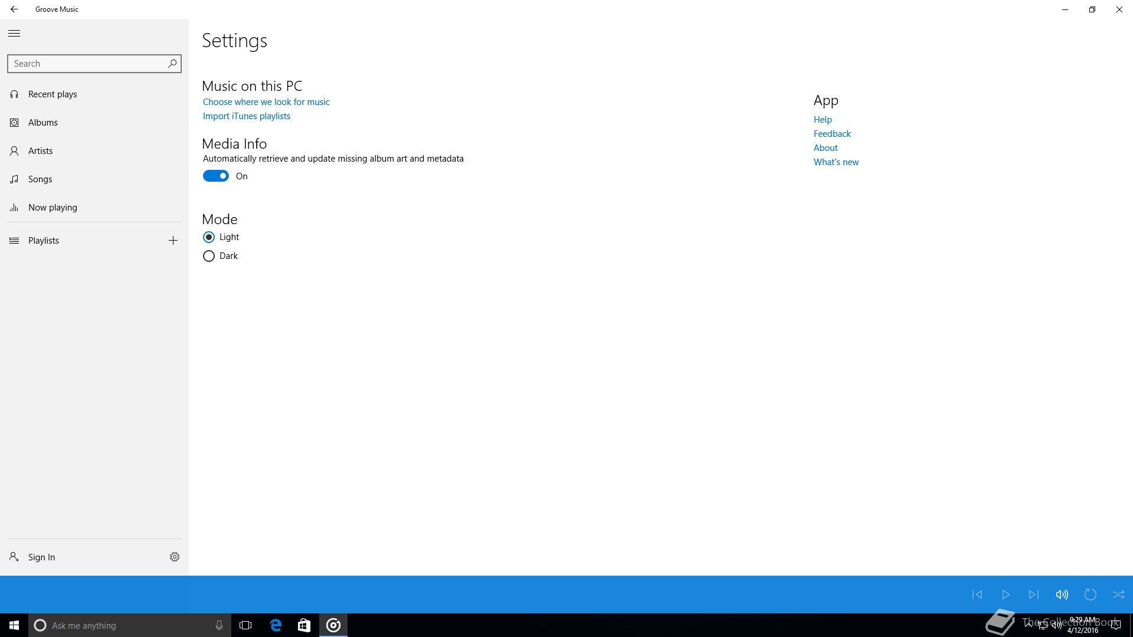This screenshot has height=637, width=1133.
Task: Open settings gear icon in sidebar
Action: pos(175,557)
